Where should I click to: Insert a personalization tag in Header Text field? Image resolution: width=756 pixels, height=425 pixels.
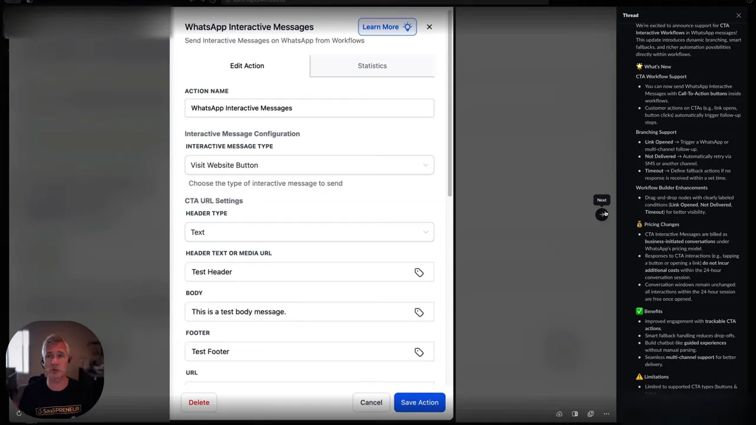tap(419, 272)
